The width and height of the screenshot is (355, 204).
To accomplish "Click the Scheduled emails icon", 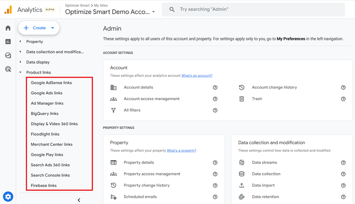I will [x=114, y=197].
